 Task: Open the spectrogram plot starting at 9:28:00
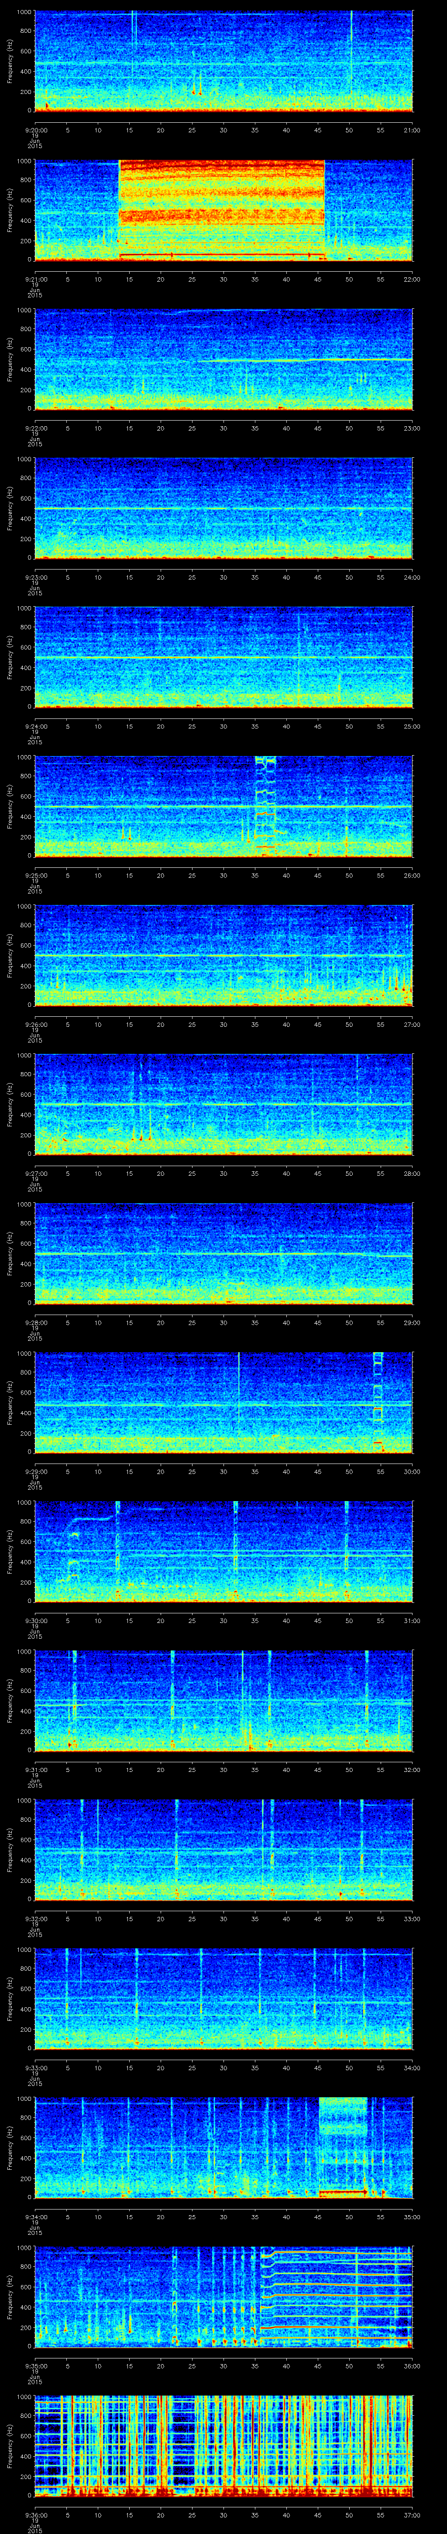[223, 1254]
